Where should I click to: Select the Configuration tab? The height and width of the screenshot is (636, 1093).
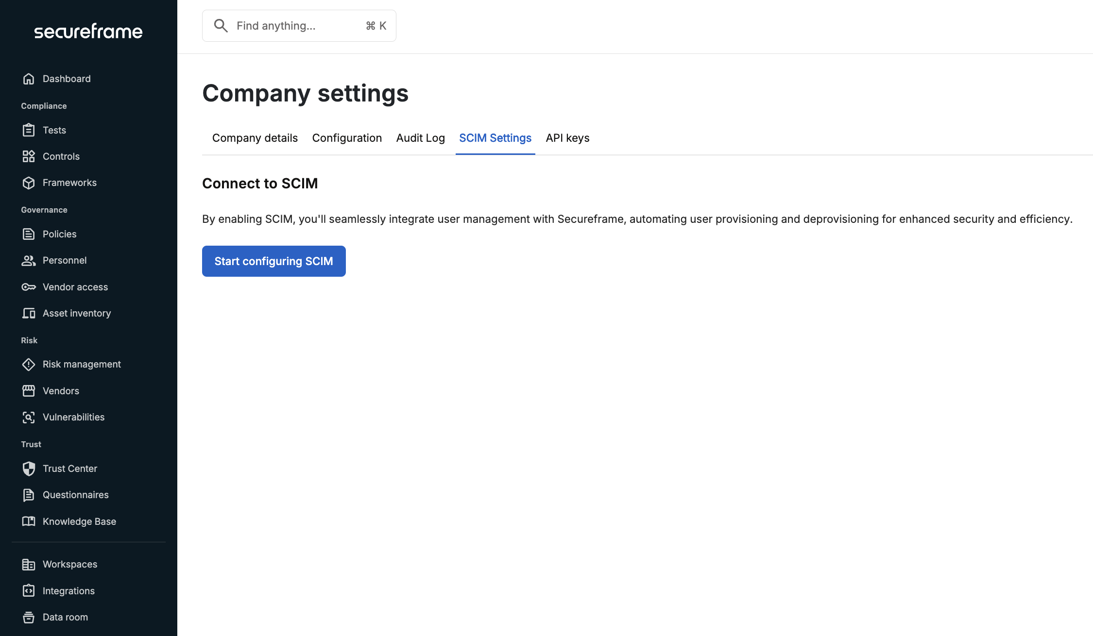[347, 138]
